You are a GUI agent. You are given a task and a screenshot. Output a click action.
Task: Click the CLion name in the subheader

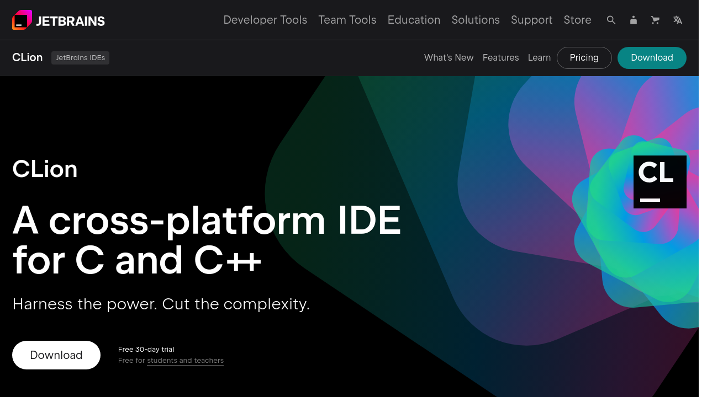pos(27,57)
